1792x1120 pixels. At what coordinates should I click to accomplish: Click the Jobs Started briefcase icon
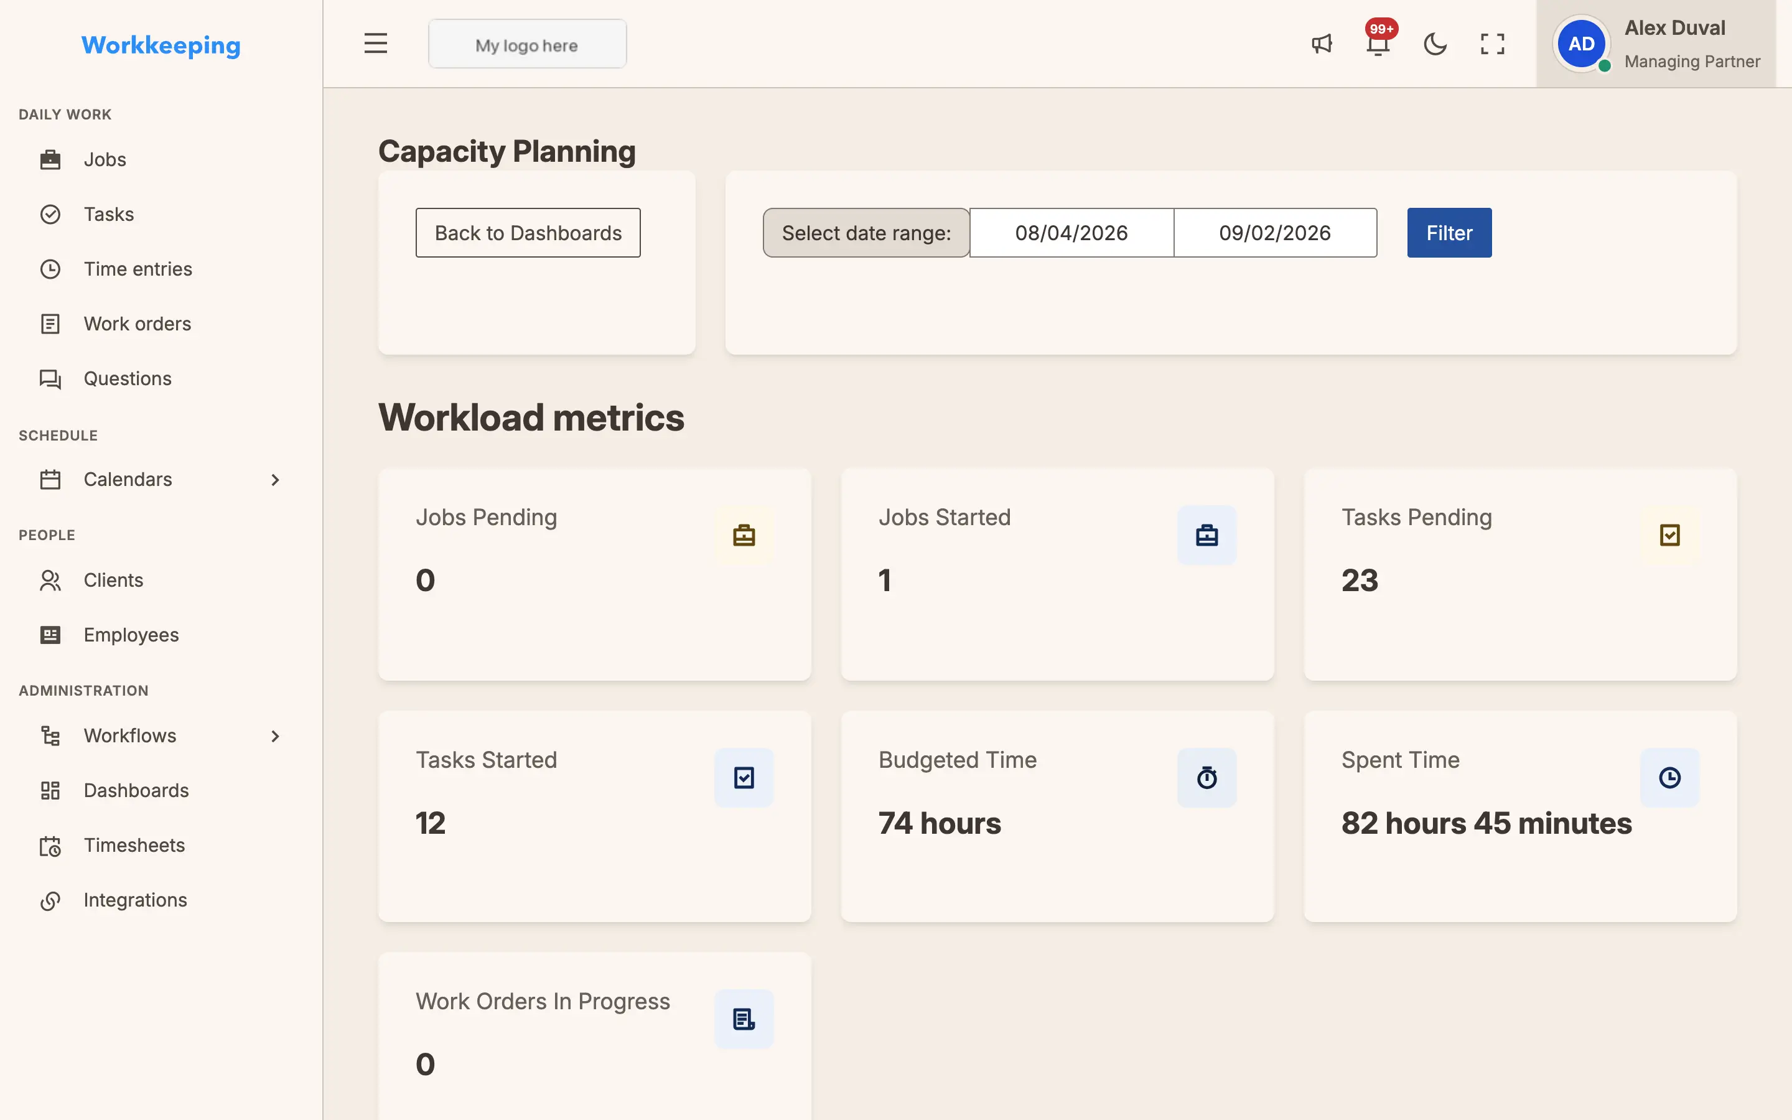pos(1206,535)
